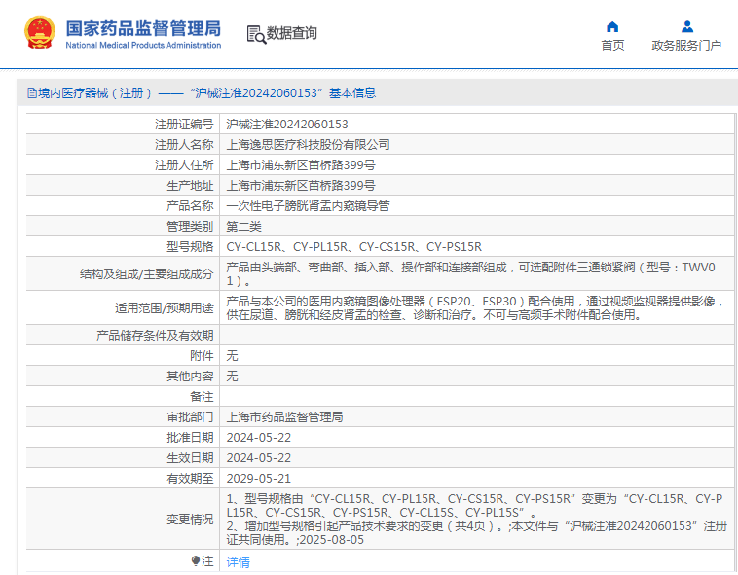
Task: Click National Medical Products Administration subtitle
Action: click(143, 45)
